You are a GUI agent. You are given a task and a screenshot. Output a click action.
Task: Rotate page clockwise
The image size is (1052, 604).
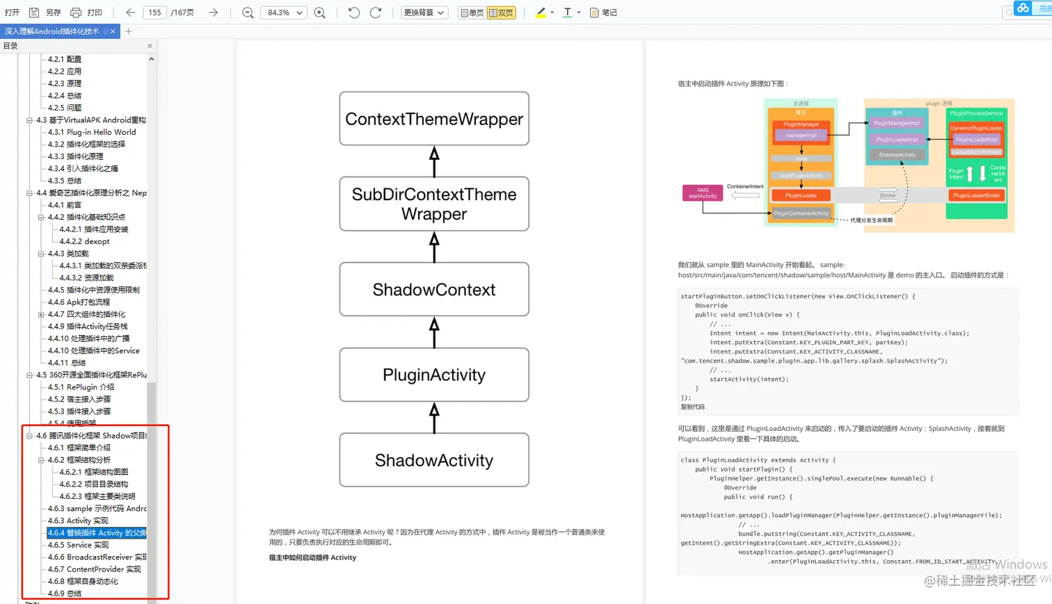pyautogui.click(x=376, y=13)
